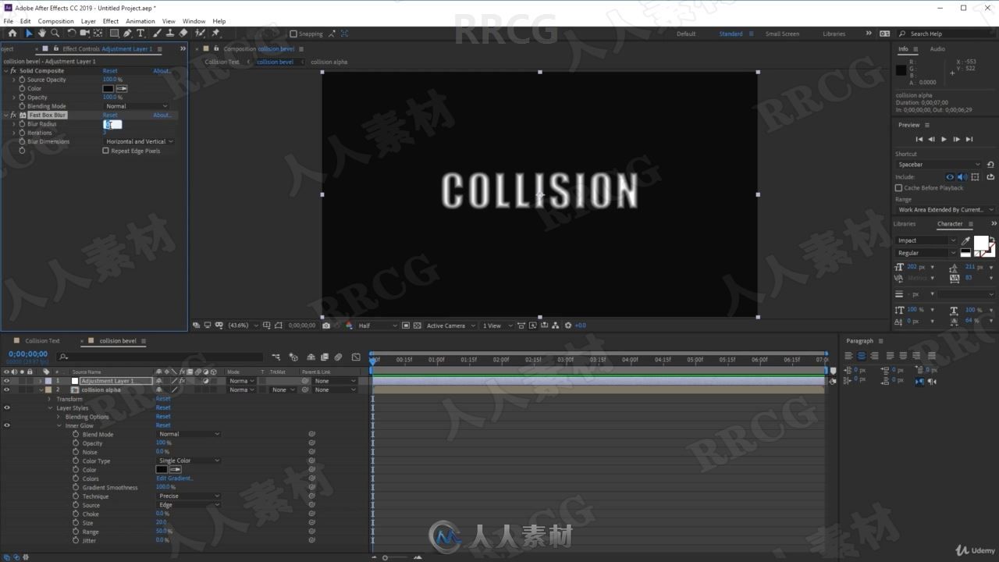Toggle Color stopwatch in Solid Composite
Screen dimensions: 999x562
click(x=21, y=88)
